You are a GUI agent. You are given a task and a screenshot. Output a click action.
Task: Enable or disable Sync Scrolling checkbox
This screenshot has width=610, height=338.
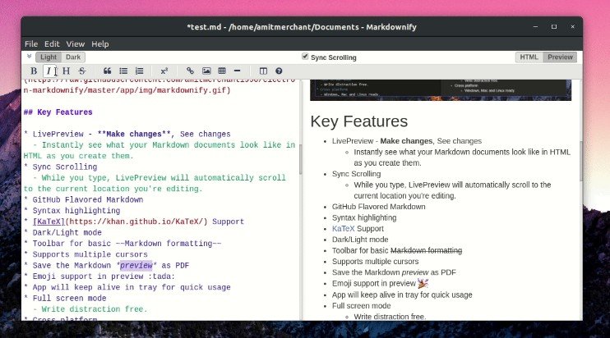click(305, 57)
